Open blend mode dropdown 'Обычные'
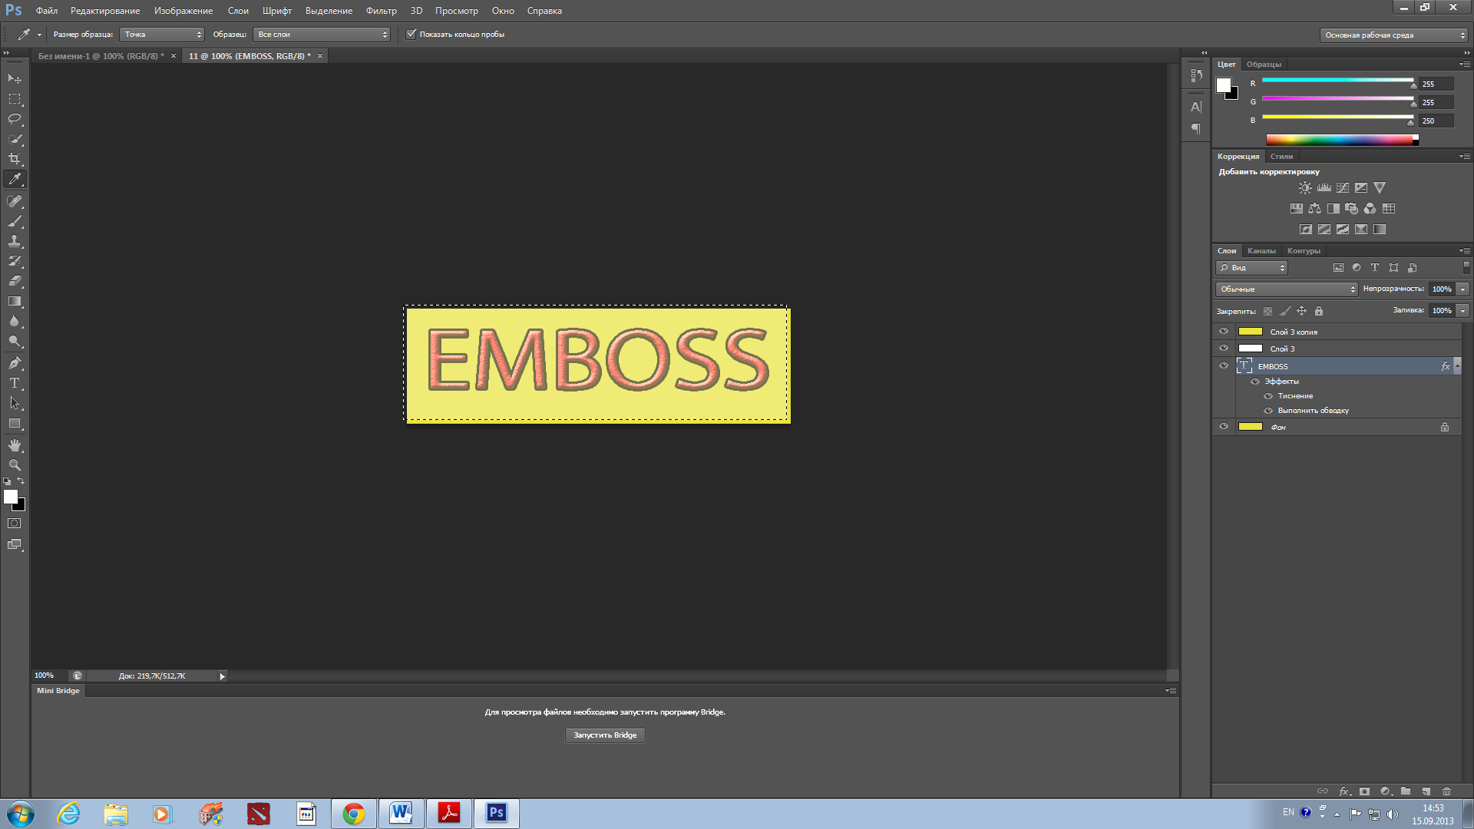 pyautogui.click(x=1287, y=289)
